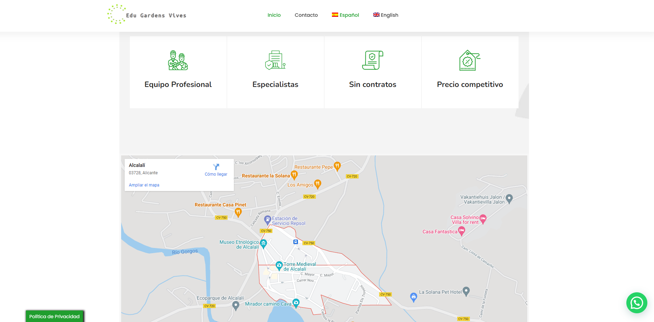Click the Torre Medieval de Alcalalí marker
This screenshot has width=654, height=322.
click(x=279, y=266)
